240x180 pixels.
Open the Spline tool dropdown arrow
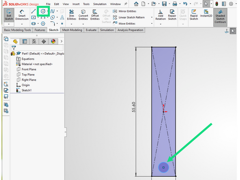57,11
